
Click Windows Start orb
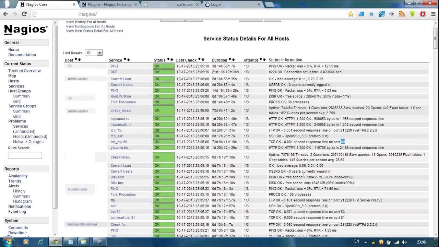pyautogui.click(x=8, y=242)
